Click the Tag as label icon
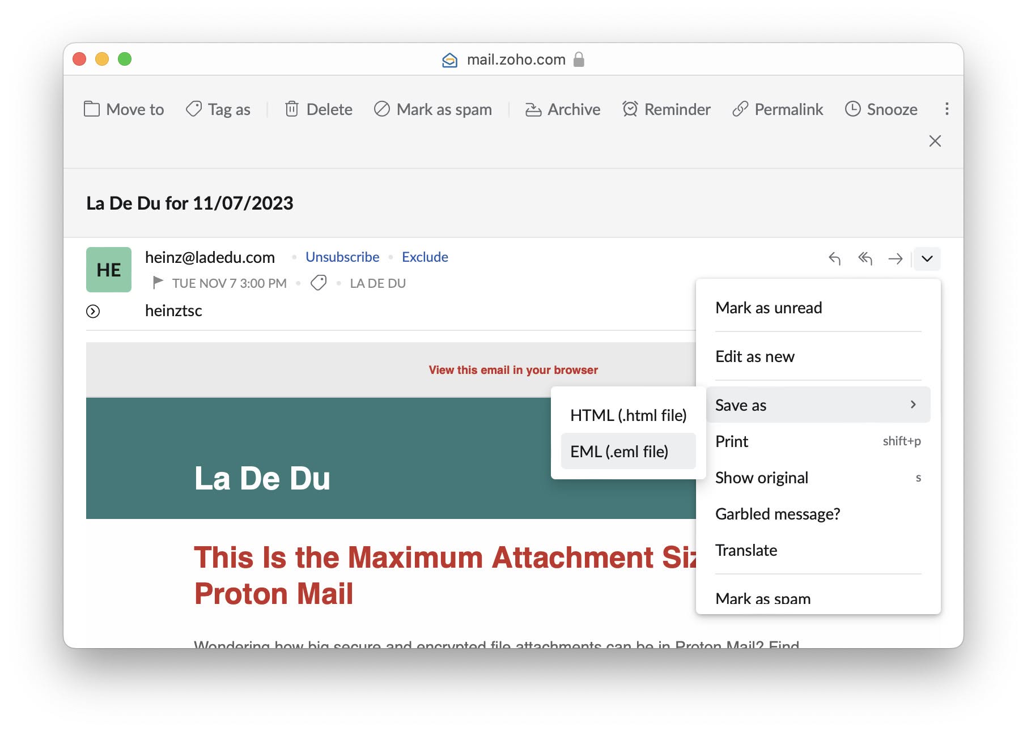This screenshot has height=732, width=1027. [194, 109]
